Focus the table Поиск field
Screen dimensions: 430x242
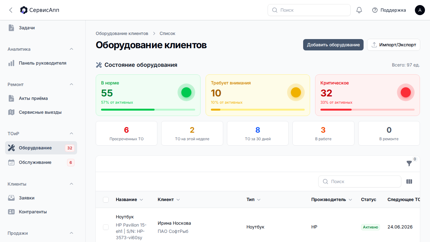pyautogui.click(x=360, y=181)
